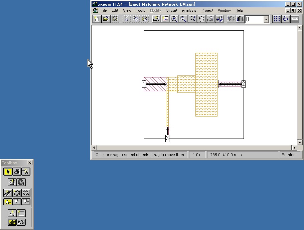The image size is (304, 230).
Task: Click the zoom with arrows icon
Action: pyautogui.click(x=219, y=19)
